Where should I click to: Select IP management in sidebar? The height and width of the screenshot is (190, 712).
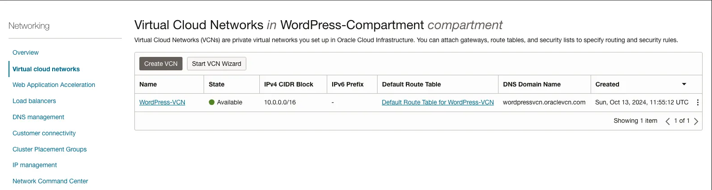coord(35,165)
